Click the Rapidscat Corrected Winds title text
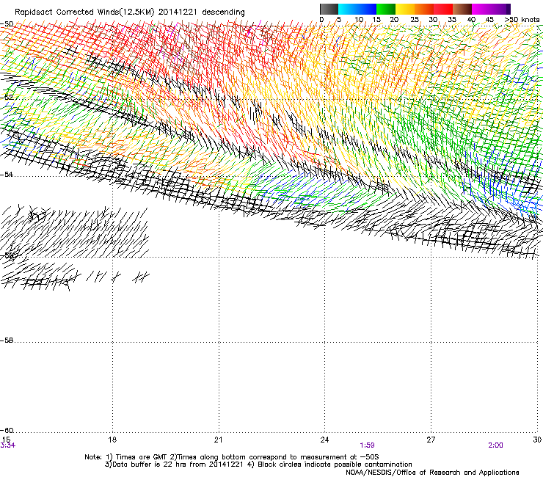 [x=130, y=12]
